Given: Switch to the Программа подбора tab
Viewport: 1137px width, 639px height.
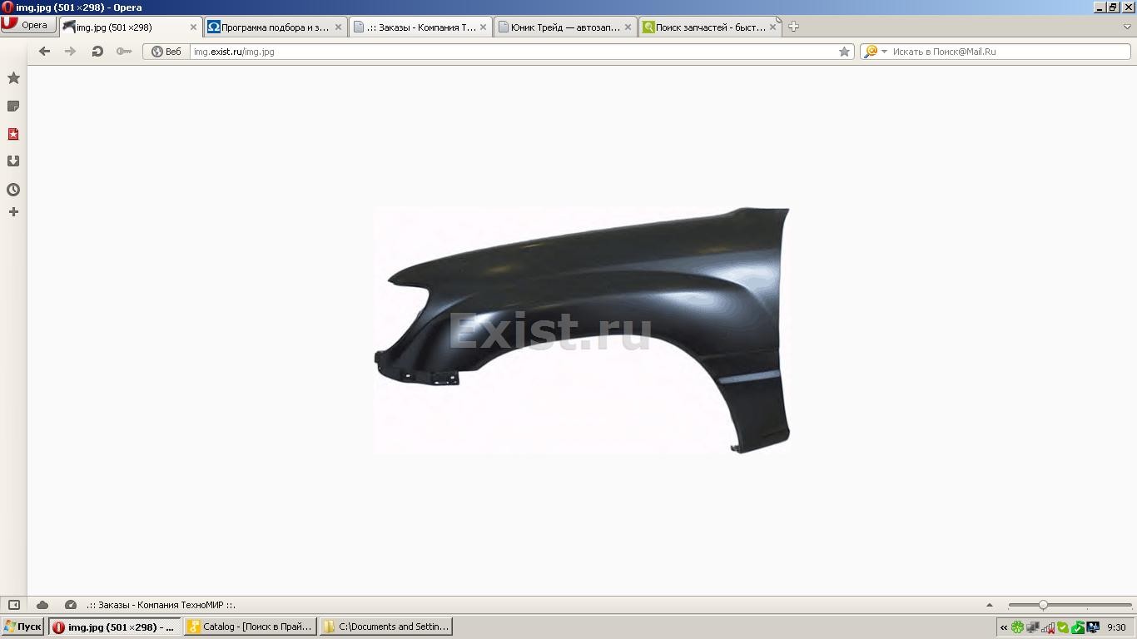Looking at the screenshot, I should coord(275,27).
